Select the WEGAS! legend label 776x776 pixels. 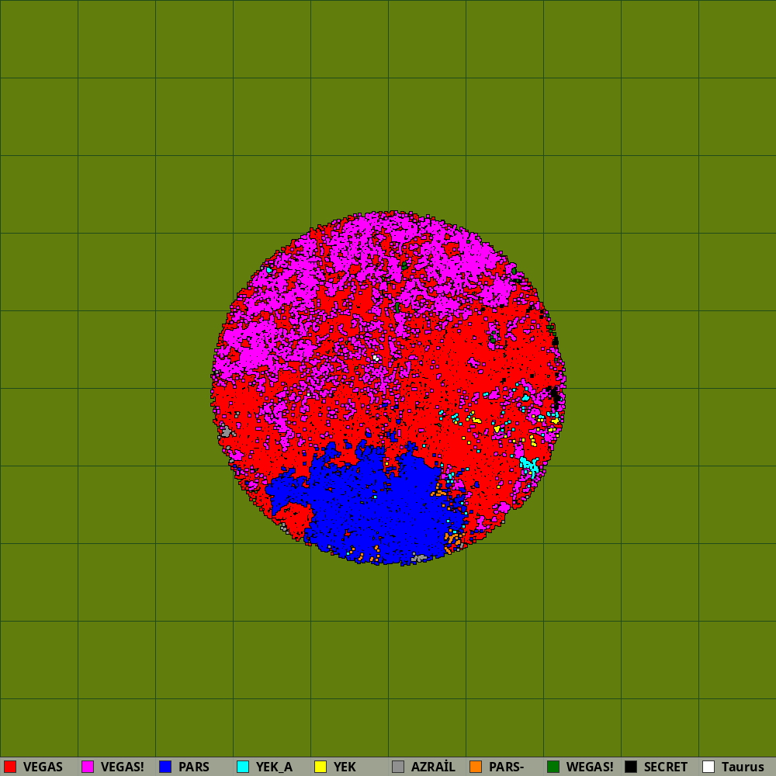[x=590, y=767]
